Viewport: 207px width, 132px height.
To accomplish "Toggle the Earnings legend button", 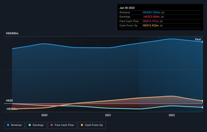I will (x=36, y=125).
